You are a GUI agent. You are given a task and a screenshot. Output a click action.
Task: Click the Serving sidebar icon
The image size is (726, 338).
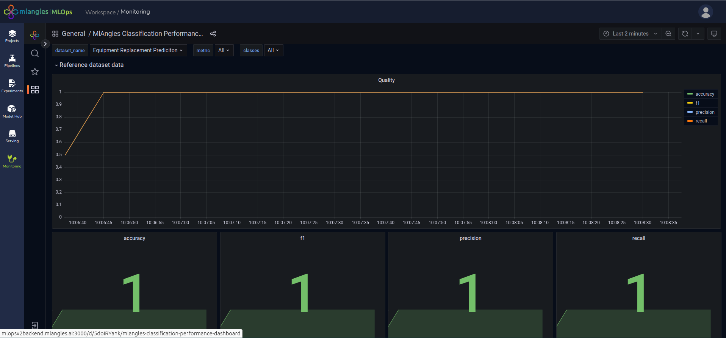[12, 136]
